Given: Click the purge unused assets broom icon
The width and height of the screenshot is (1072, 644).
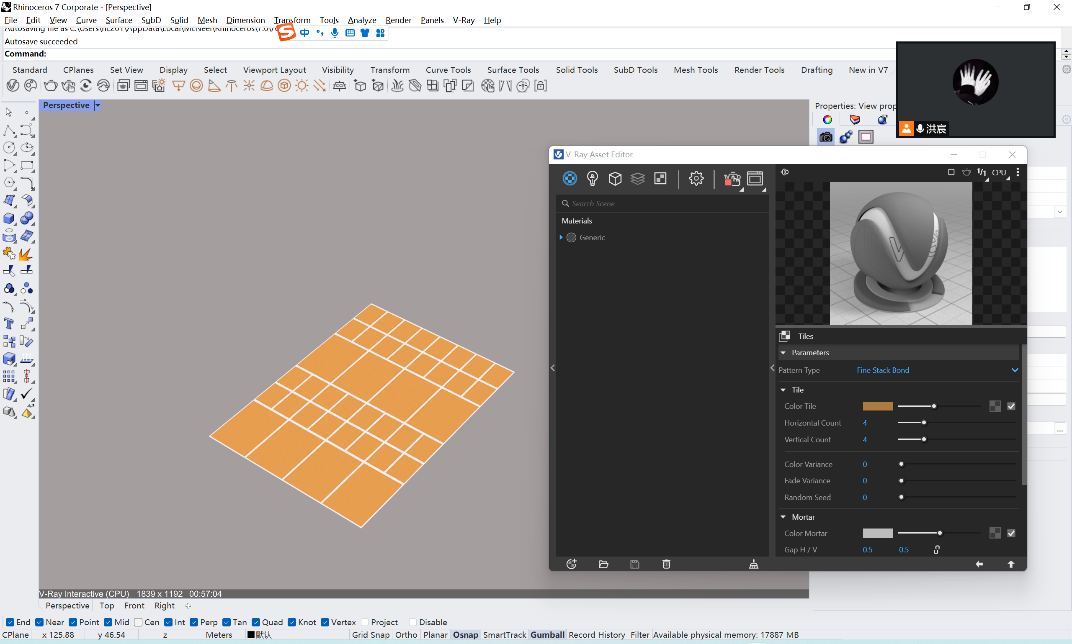Looking at the screenshot, I should 753,564.
